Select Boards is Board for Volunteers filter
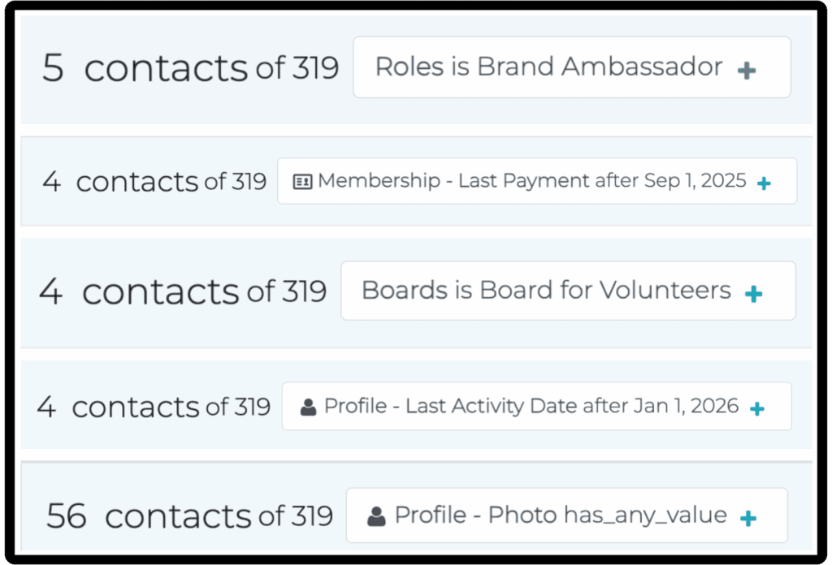This screenshot has height=565, width=832. click(x=546, y=291)
